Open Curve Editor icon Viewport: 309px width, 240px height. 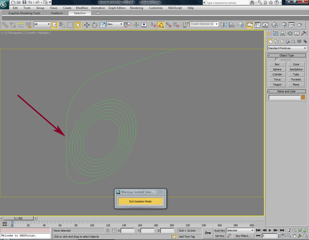(257, 25)
